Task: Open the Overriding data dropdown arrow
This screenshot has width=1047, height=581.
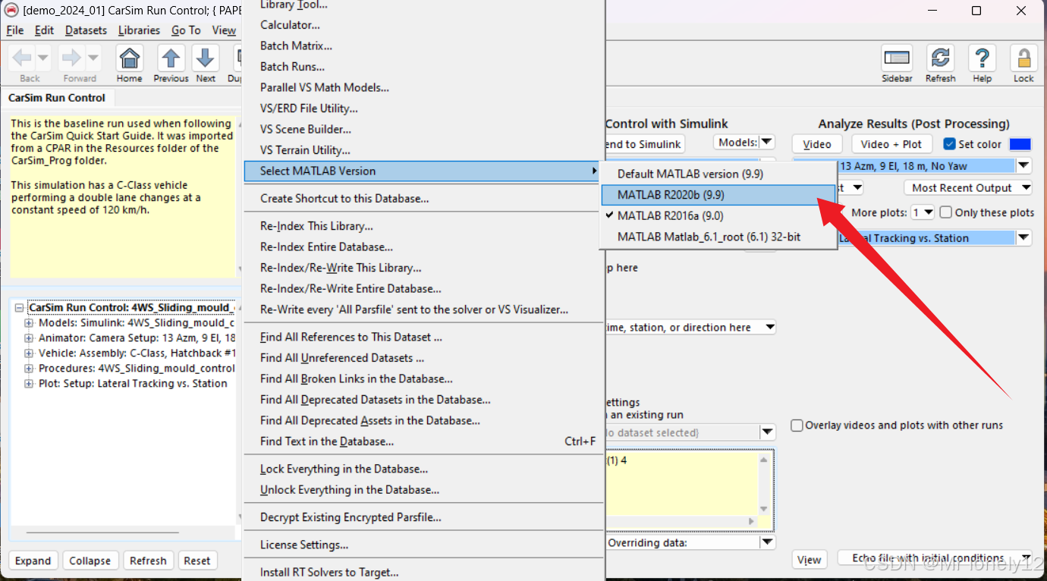Action: (x=768, y=543)
